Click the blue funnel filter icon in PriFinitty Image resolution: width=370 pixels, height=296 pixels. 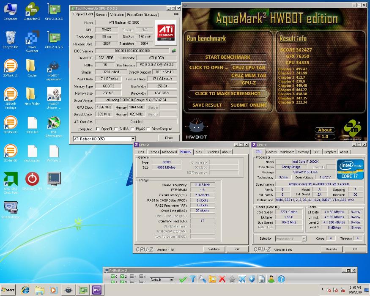(192, 280)
